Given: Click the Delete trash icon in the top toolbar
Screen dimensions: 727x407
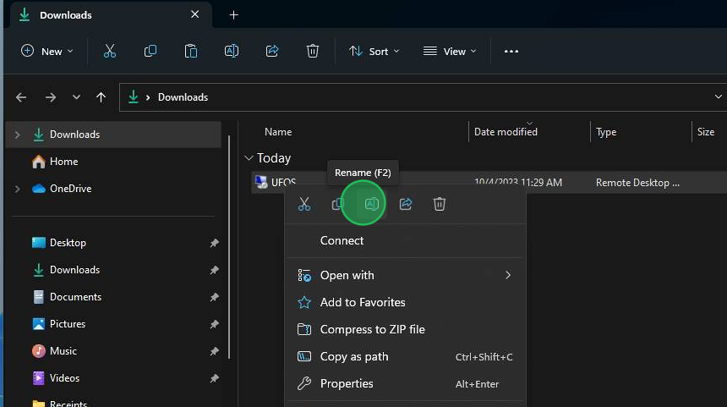Looking at the screenshot, I should [313, 51].
